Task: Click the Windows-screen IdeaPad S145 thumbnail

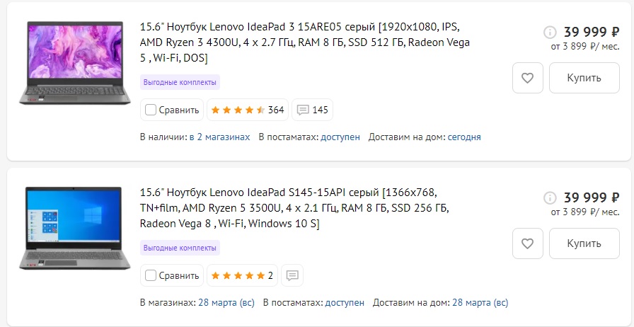Action: coord(75,228)
